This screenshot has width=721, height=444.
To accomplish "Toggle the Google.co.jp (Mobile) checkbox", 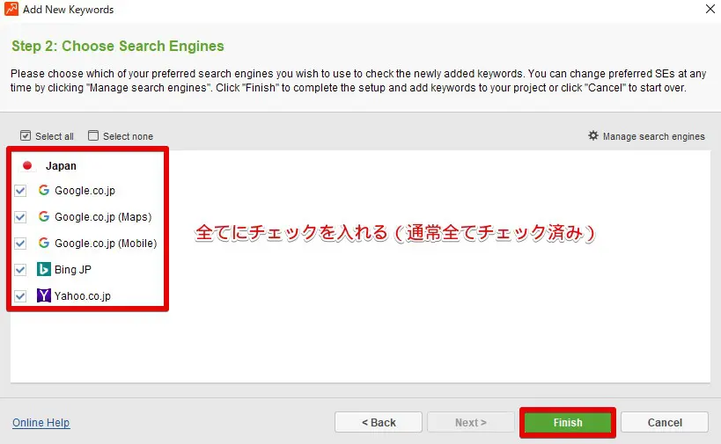I will pos(20,243).
